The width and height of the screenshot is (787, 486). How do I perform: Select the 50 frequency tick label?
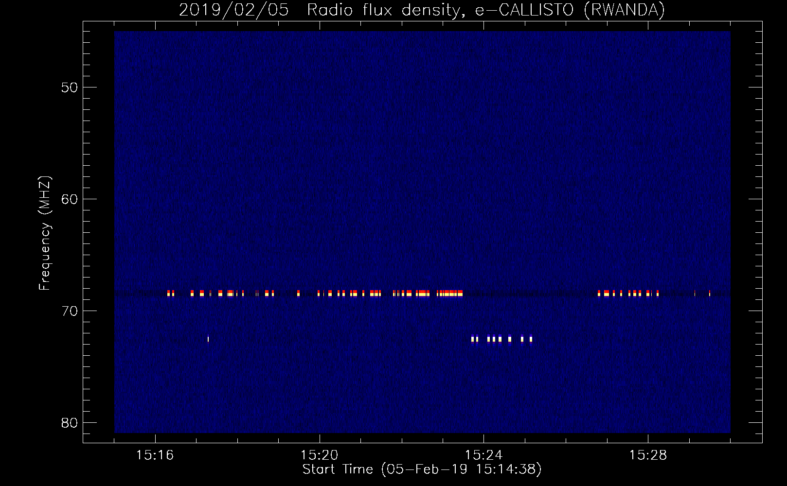coord(70,87)
